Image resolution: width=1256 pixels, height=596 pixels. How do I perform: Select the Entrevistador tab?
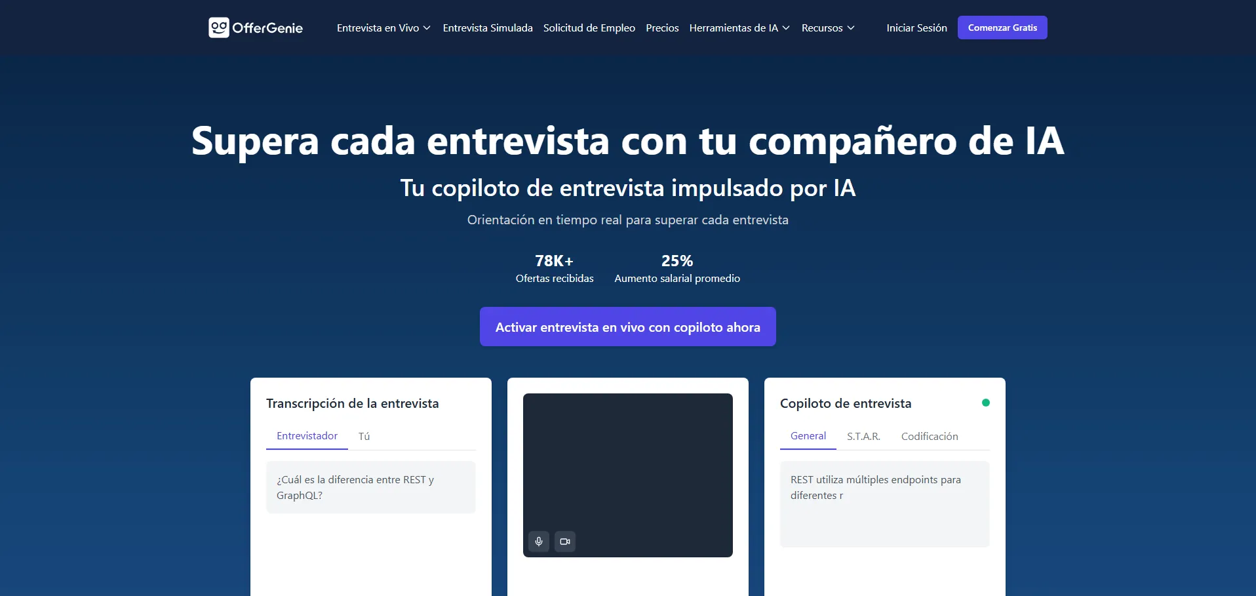click(x=307, y=436)
